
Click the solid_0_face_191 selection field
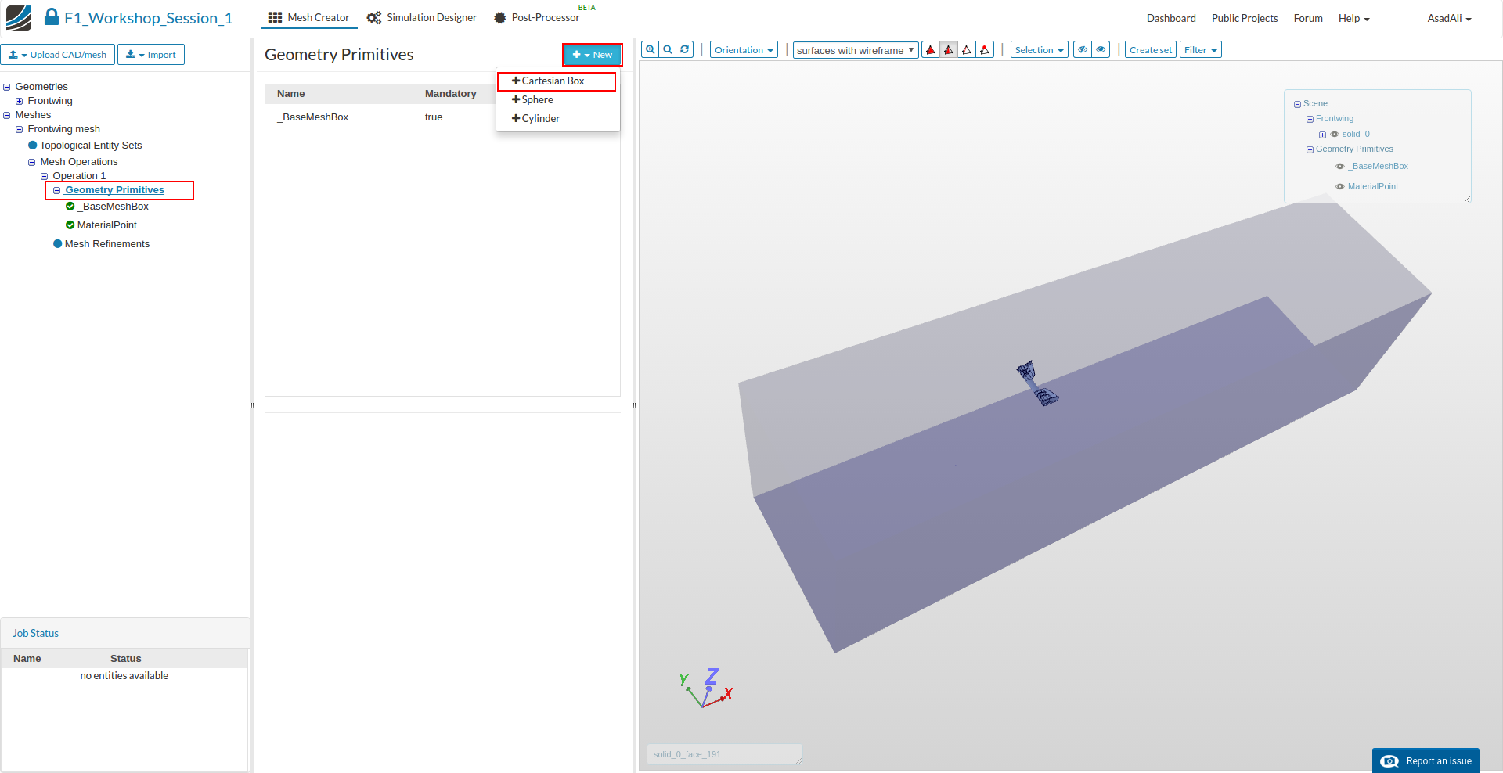pos(724,754)
